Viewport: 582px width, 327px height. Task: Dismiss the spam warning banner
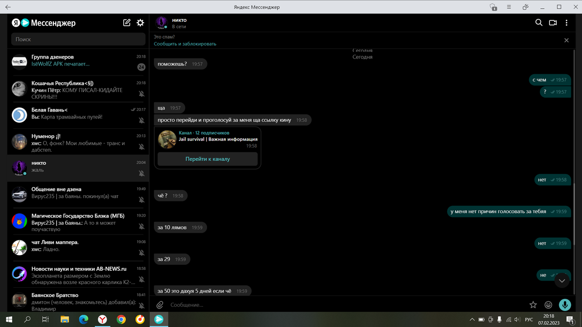[566, 40]
